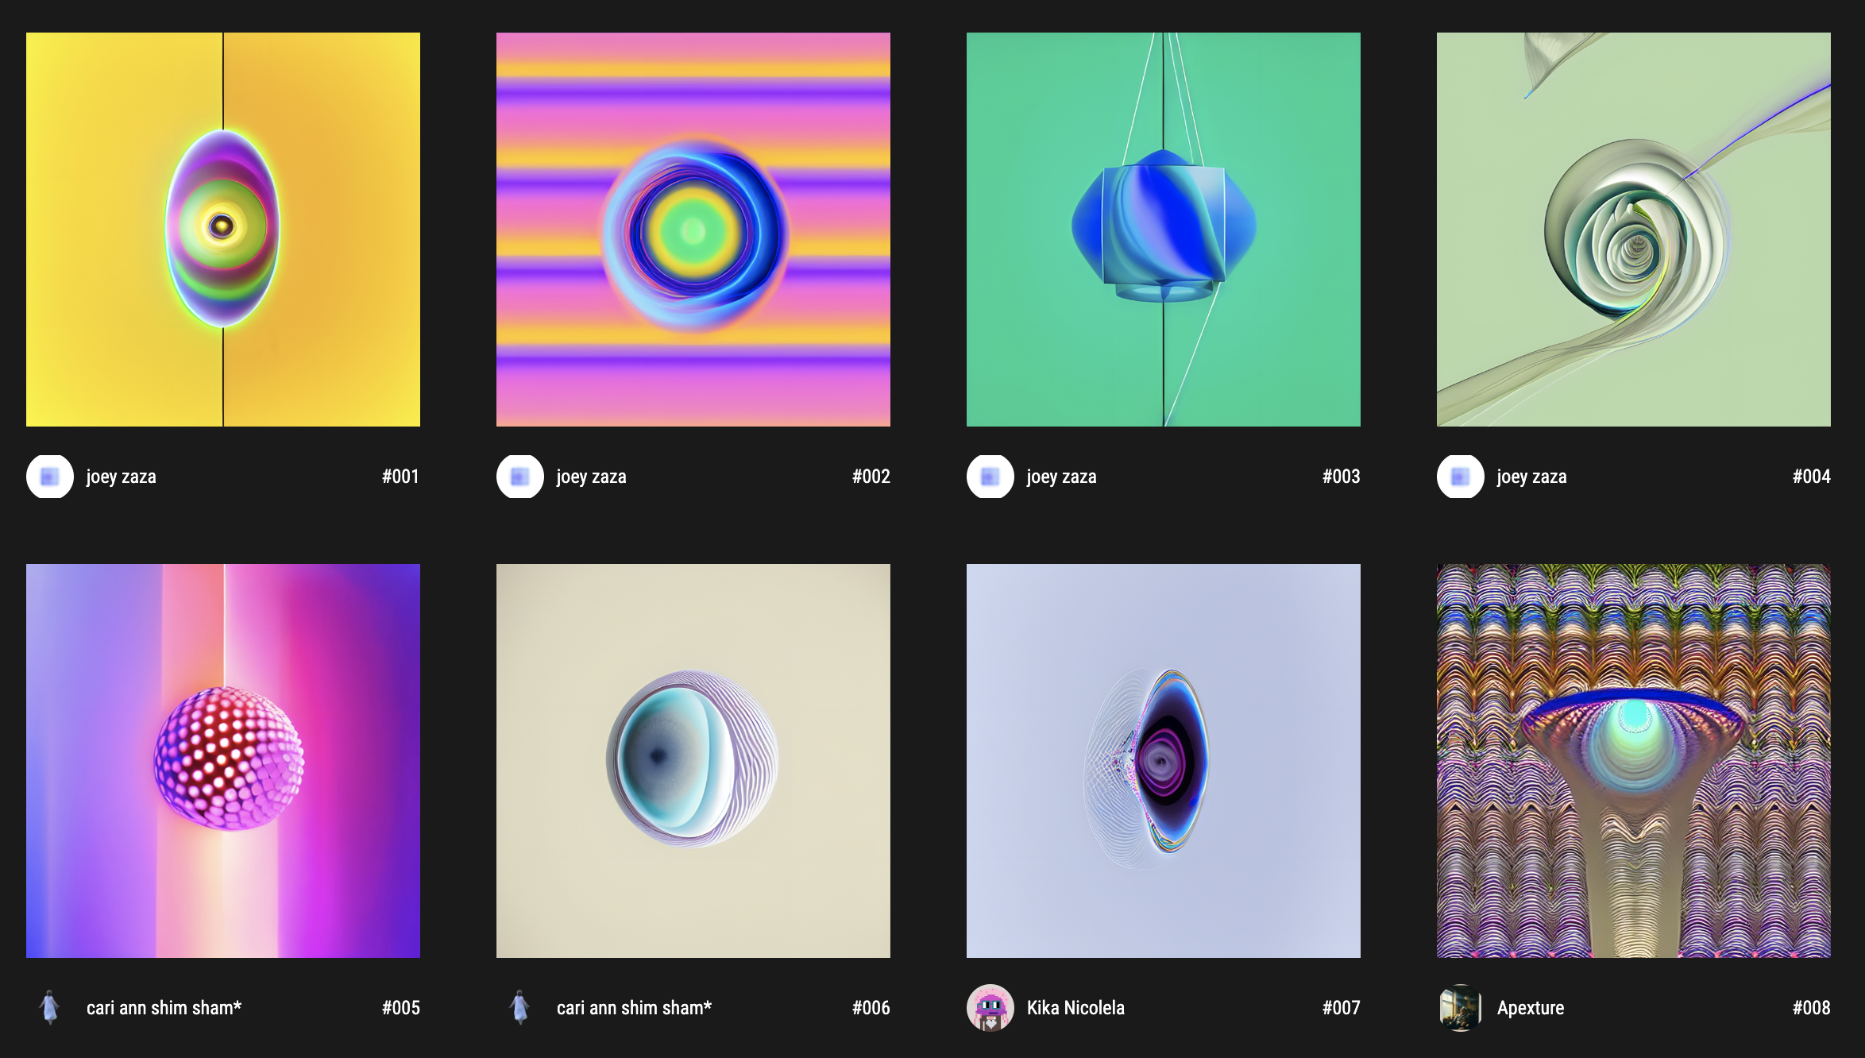Open the patterned mushroom artwork #008
The width and height of the screenshot is (1865, 1058).
(1634, 760)
